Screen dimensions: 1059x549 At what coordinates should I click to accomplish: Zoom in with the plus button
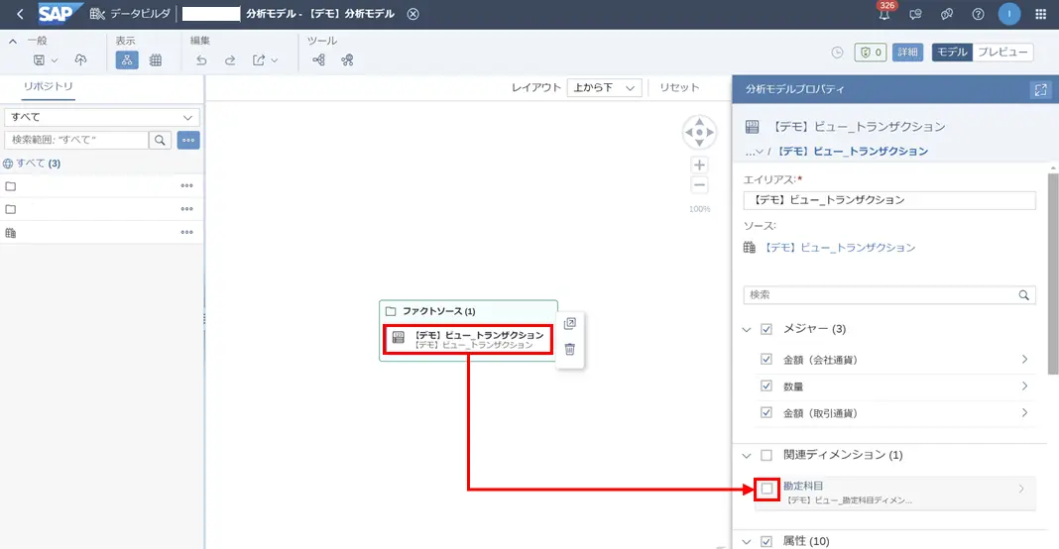click(699, 165)
